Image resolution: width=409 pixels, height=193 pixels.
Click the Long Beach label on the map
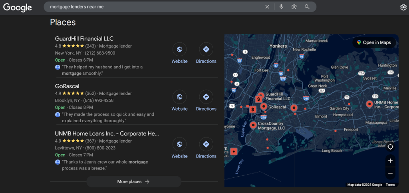pyautogui.click(x=332, y=151)
